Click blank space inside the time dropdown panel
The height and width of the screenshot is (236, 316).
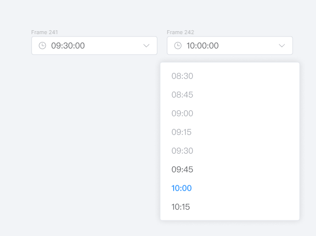click(x=254, y=141)
